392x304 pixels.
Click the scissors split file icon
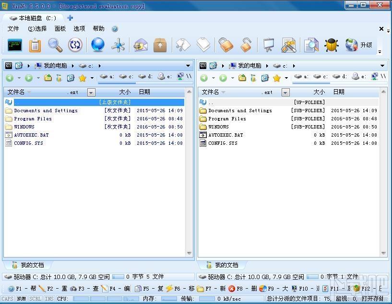click(183, 45)
